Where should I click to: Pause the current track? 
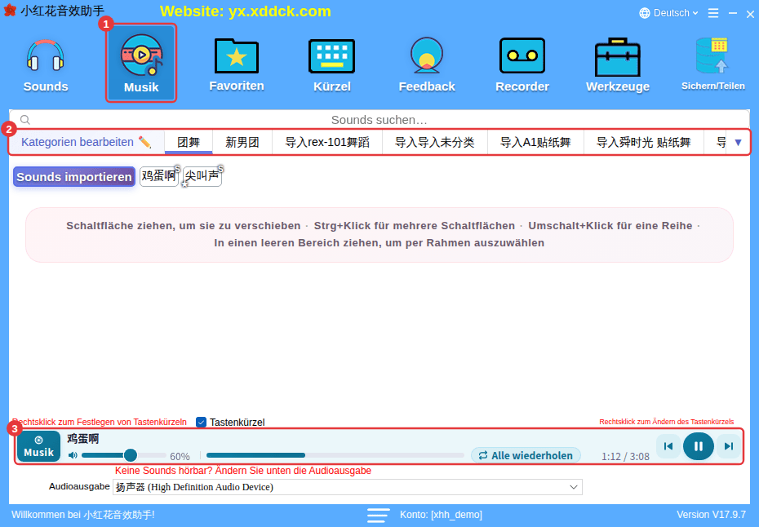pyautogui.click(x=698, y=446)
